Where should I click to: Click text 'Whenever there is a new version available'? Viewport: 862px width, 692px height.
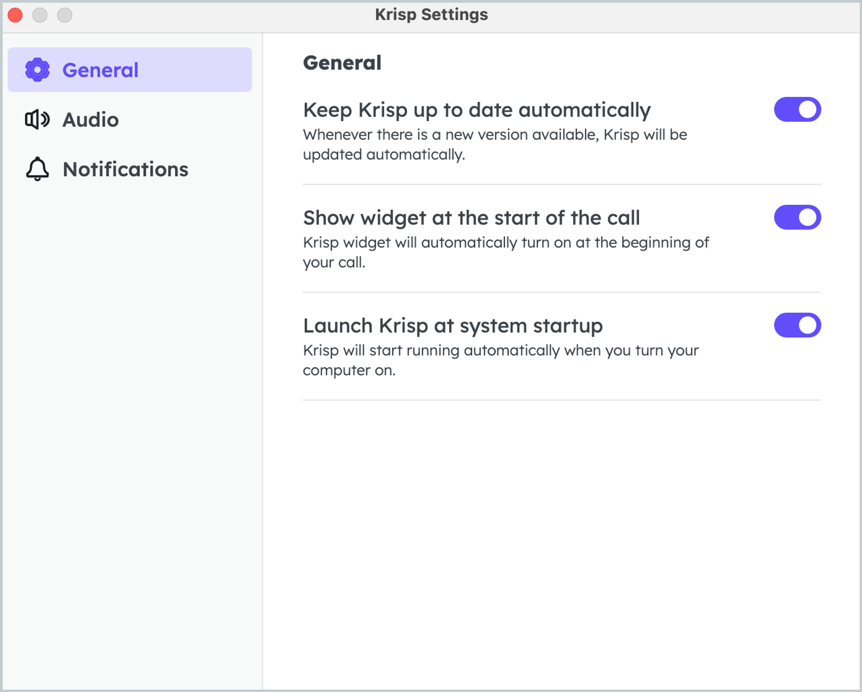coord(450,135)
